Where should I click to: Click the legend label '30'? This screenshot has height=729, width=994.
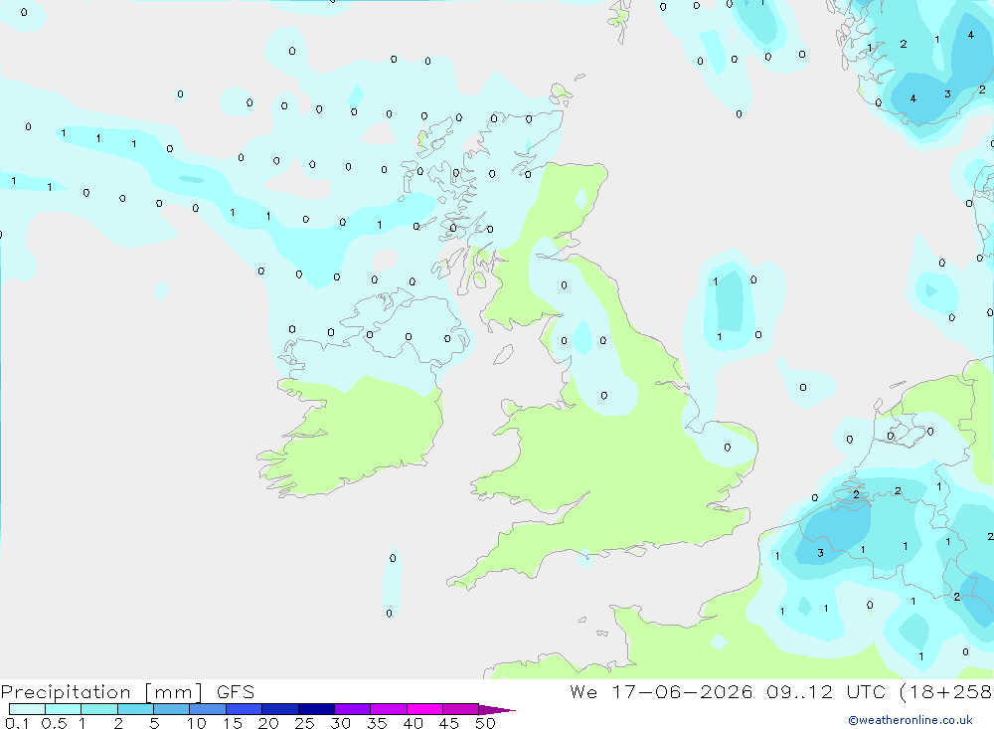pyautogui.click(x=341, y=723)
